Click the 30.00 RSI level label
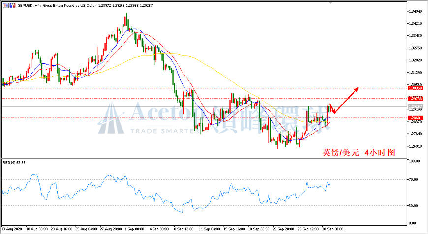Image resolution: width=428 pixels, height=234 pixels. [x=413, y=206]
